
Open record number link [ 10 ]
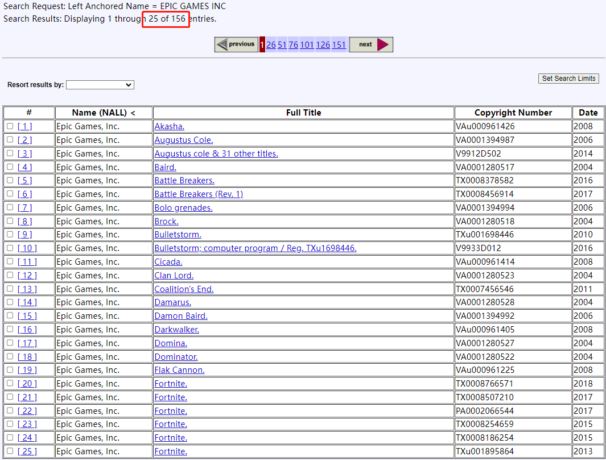27,248
